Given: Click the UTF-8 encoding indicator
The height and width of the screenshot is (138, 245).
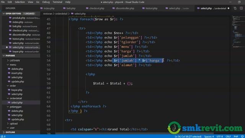Looking at the screenshot, I should point(219,136).
